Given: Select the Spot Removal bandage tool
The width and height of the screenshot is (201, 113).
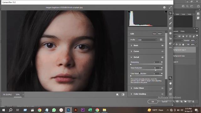Looking at the screenshot, I should [x=170, y=18].
